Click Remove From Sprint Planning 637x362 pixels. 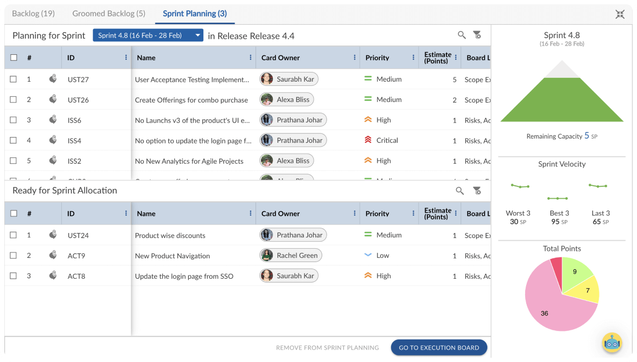point(327,347)
